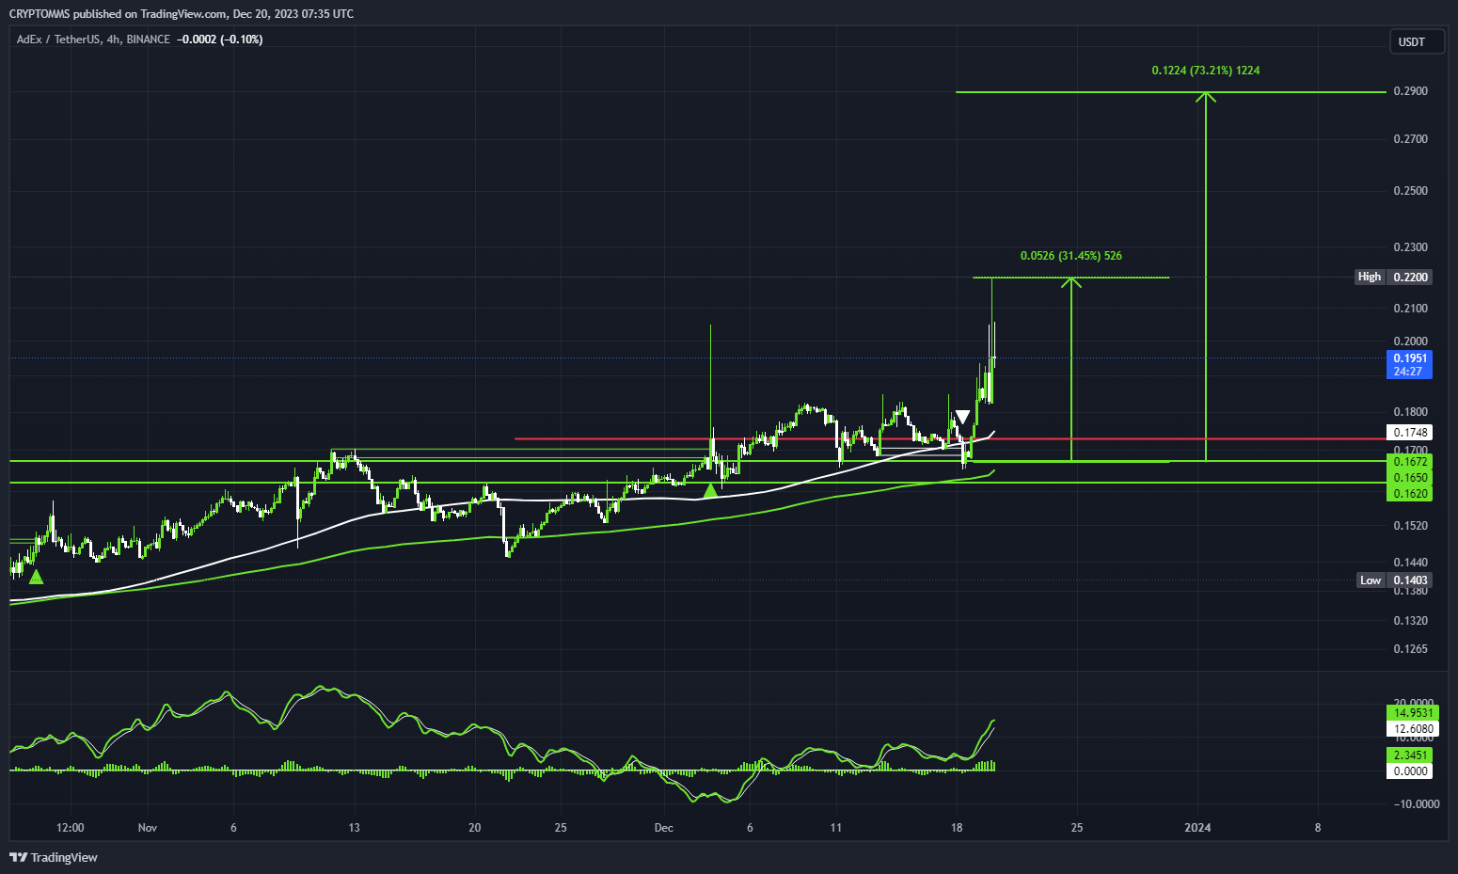Click the 0.2700 price axis label
1458x874 pixels.
pos(1410,139)
